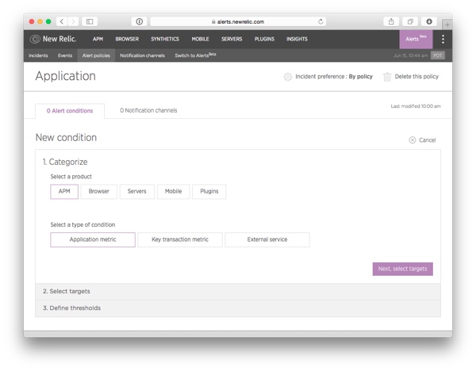Select Alert policies subnav
This screenshot has height=371, width=476.
tap(96, 55)
